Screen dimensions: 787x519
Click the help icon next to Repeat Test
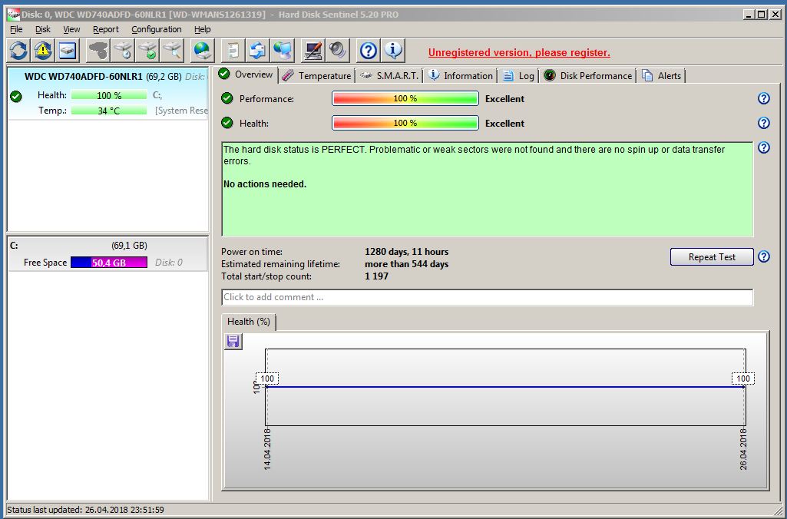(763, 257)
